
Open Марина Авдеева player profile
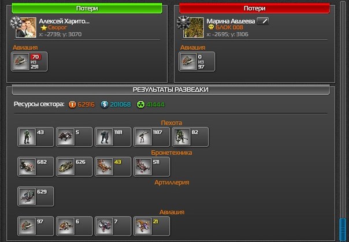[231, 21]
